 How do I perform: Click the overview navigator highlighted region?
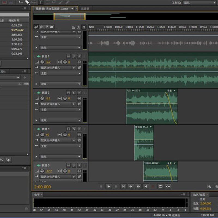pyautogui.click(x=69, y=16)
